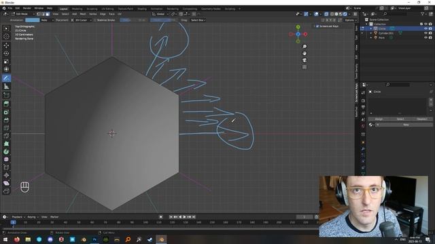This screenshot has width=435, height=244.
Task: Open the Select Box drag dropdown
Action: click(198, 20)
